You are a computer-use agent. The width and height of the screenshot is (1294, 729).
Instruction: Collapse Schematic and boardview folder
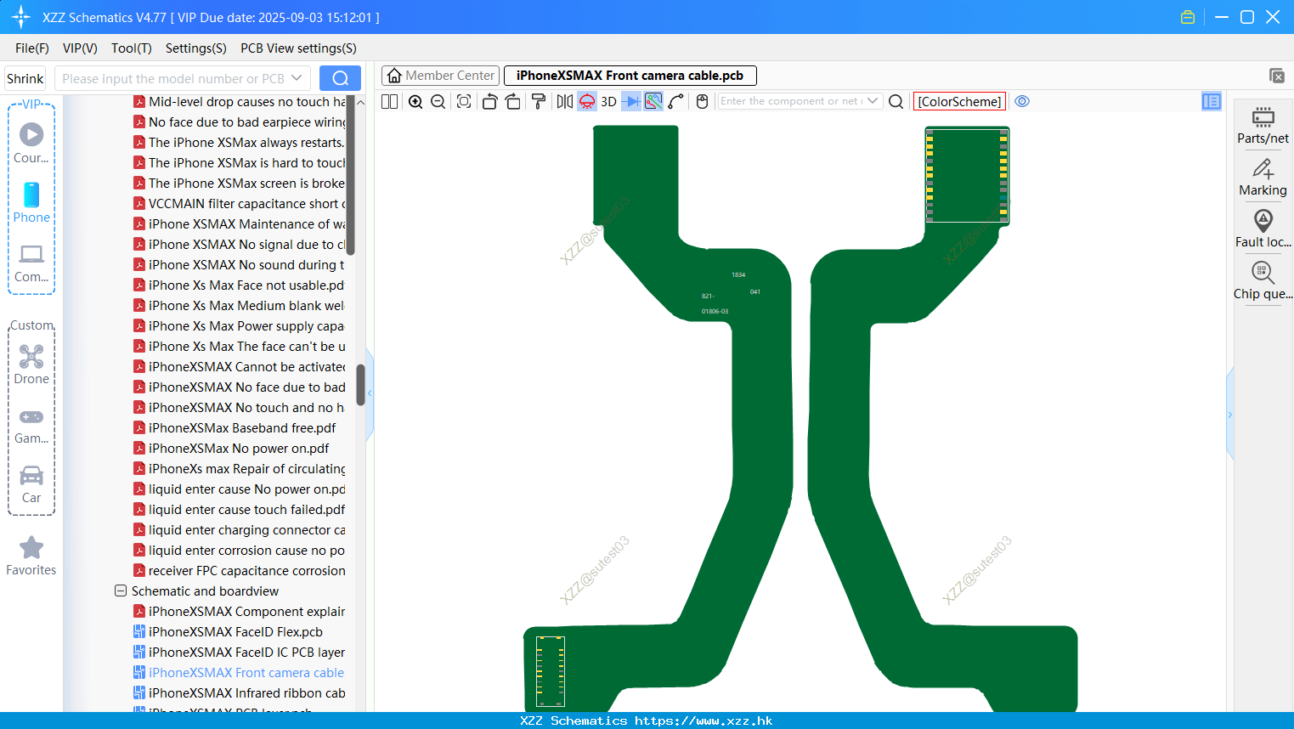121,591
